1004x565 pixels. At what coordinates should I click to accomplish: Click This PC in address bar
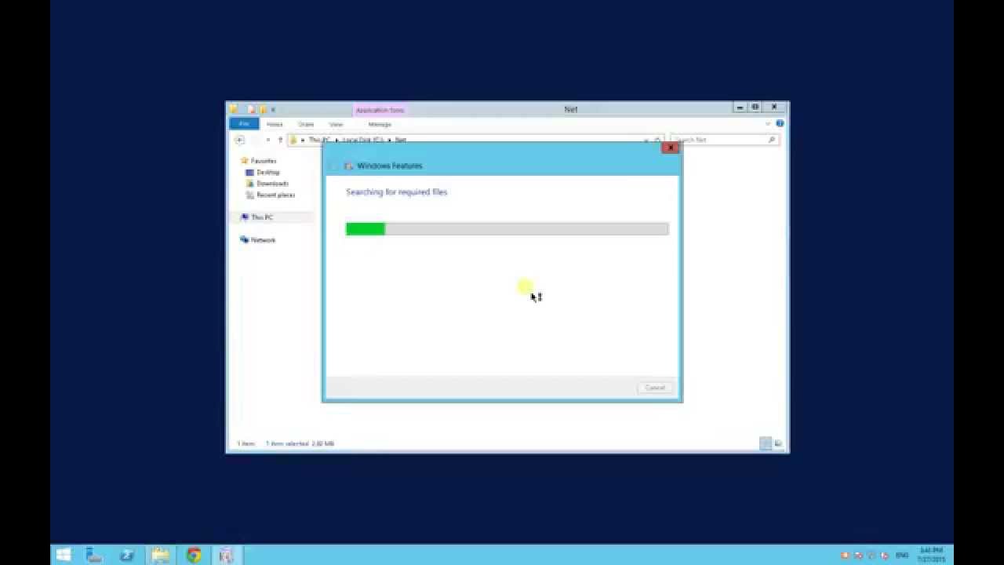point(318,140)
